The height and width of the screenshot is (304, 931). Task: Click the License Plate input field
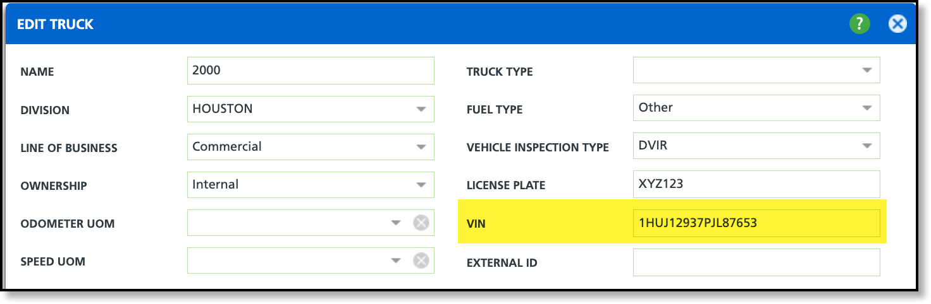(x=756, y=184)
